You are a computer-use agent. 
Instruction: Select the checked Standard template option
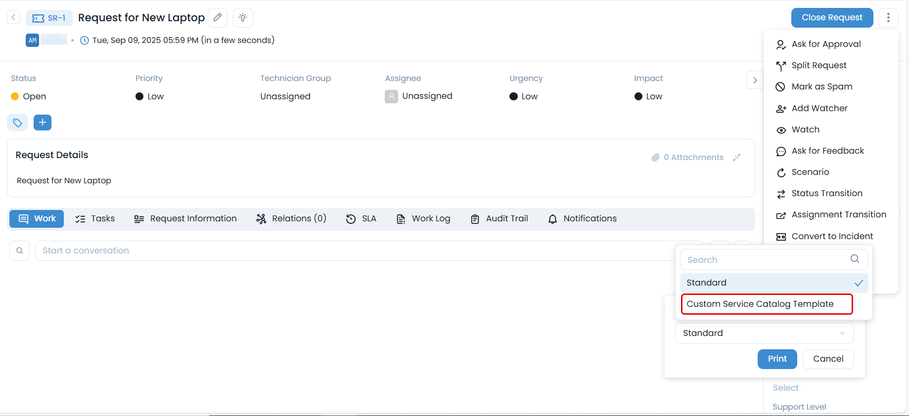(x=773, y=283)
